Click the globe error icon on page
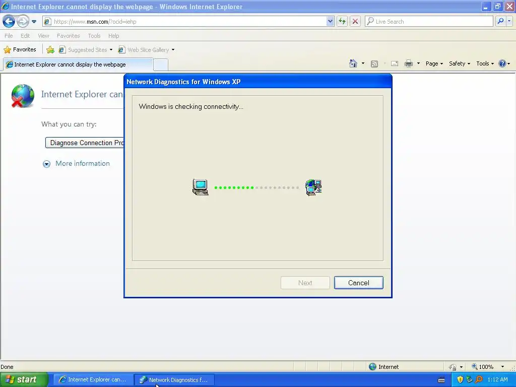This screenshot has height=387, width=516. click(x=22, y=96)
